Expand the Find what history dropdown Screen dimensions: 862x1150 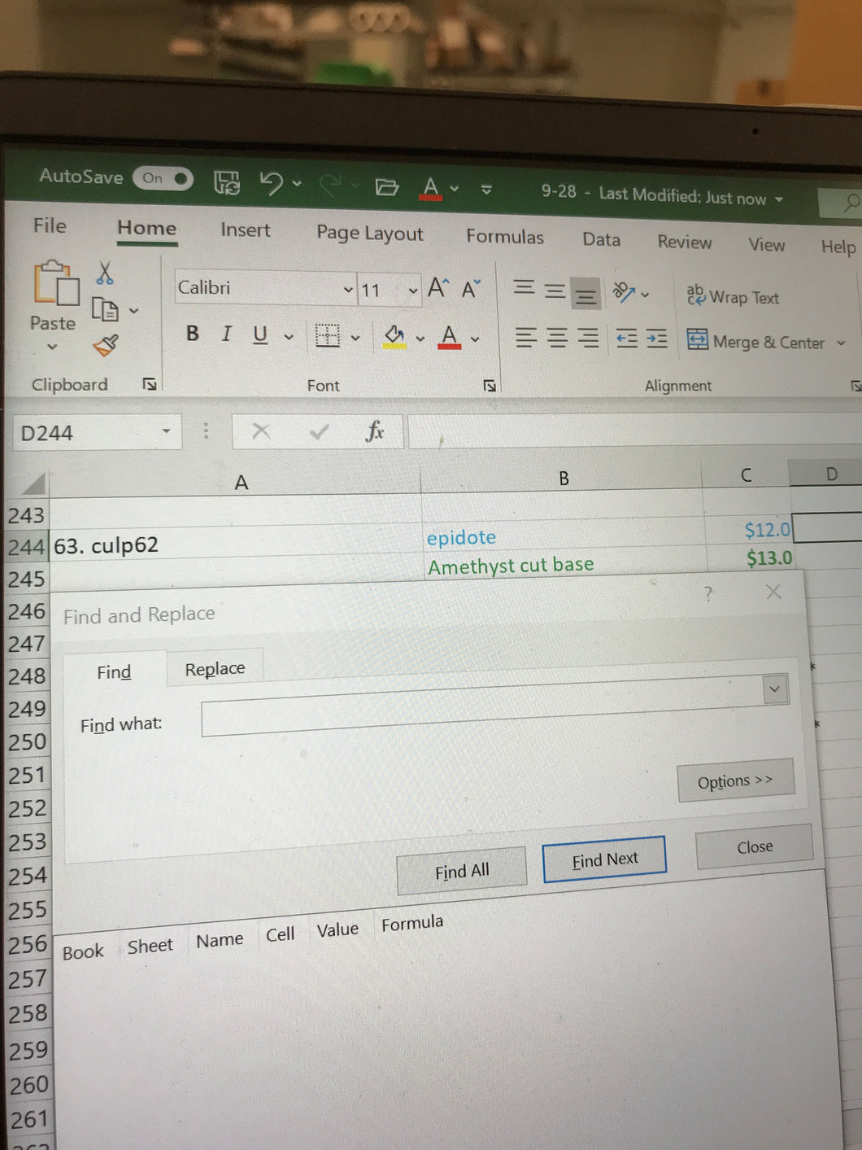click(775, 689)
